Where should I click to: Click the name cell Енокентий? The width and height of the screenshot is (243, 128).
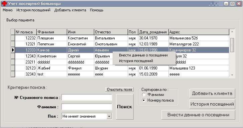click(x=81, y=44)
